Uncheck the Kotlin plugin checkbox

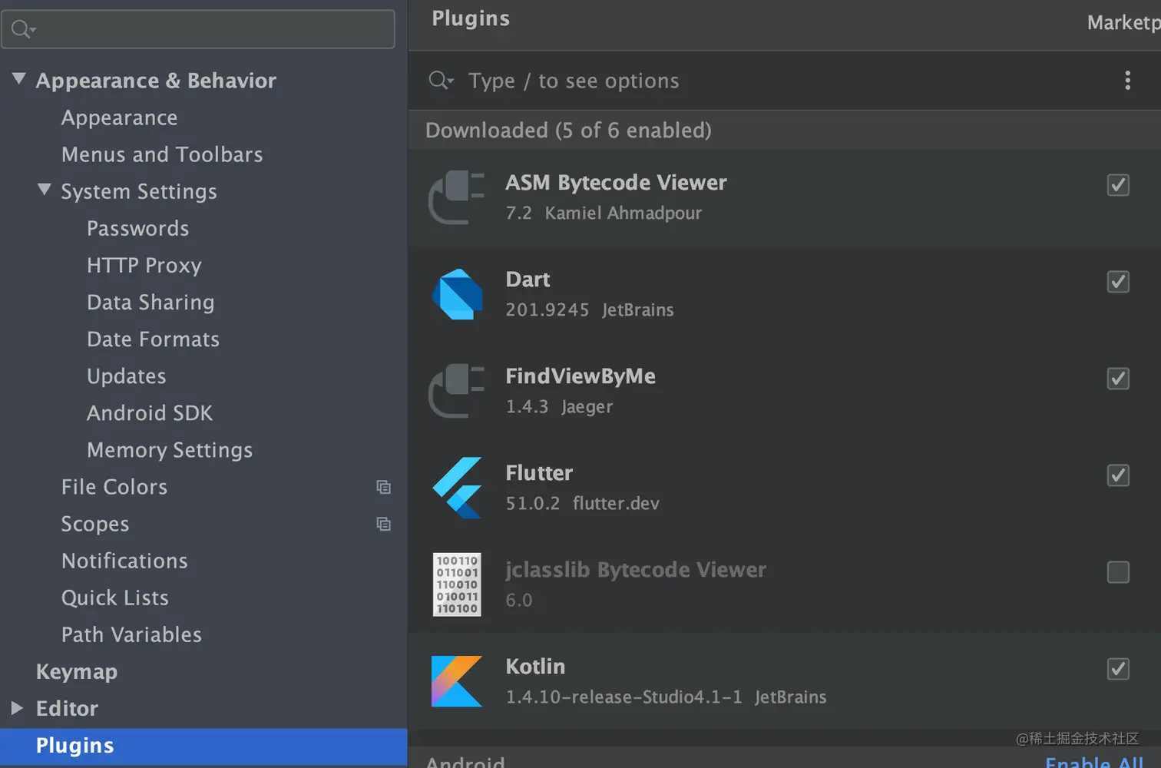coord(1118,669)
